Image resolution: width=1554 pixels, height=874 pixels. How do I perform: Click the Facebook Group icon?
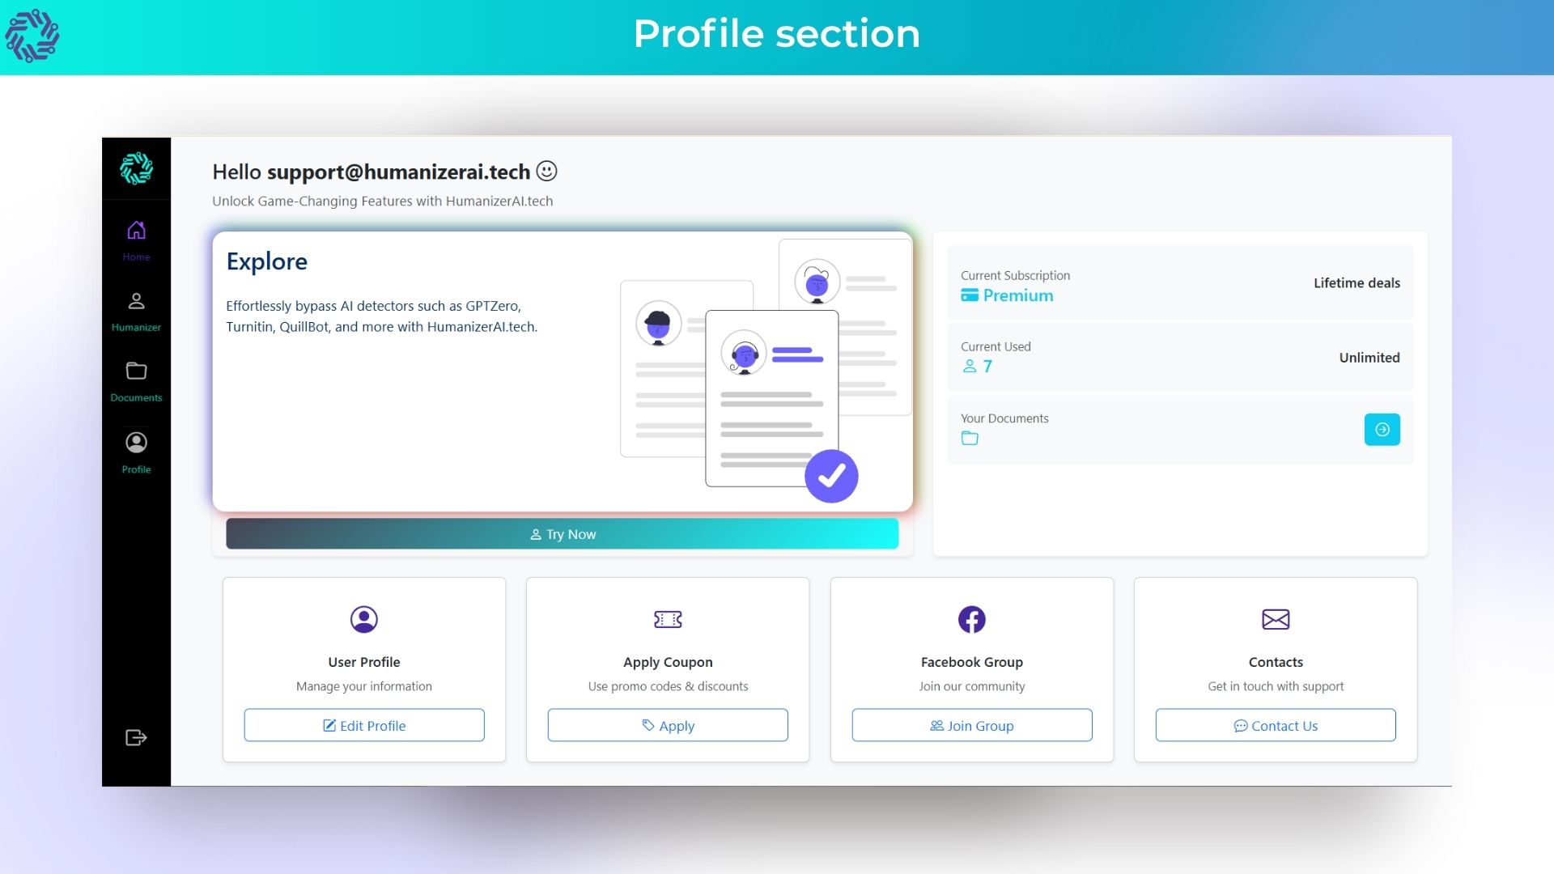click(971, 620)
